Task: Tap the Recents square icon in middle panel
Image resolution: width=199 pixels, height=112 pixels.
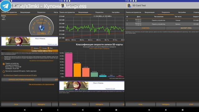Action: coord(116,110)
